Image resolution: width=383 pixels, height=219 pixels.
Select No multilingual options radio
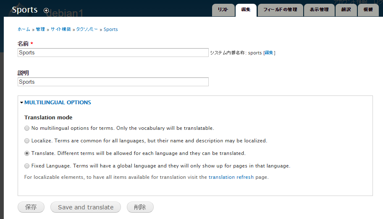(x=27, y=128)
